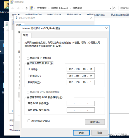129x138 pixels.
Task: Select the obtain IP address automatically radio button
Action: [x=28, y=58]
